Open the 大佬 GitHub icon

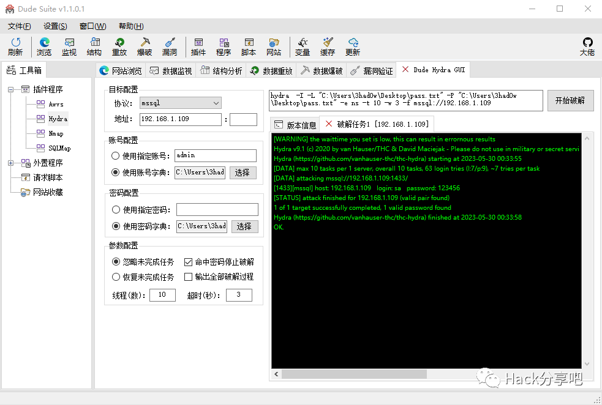pyautogui.click(x=587, y=46)
